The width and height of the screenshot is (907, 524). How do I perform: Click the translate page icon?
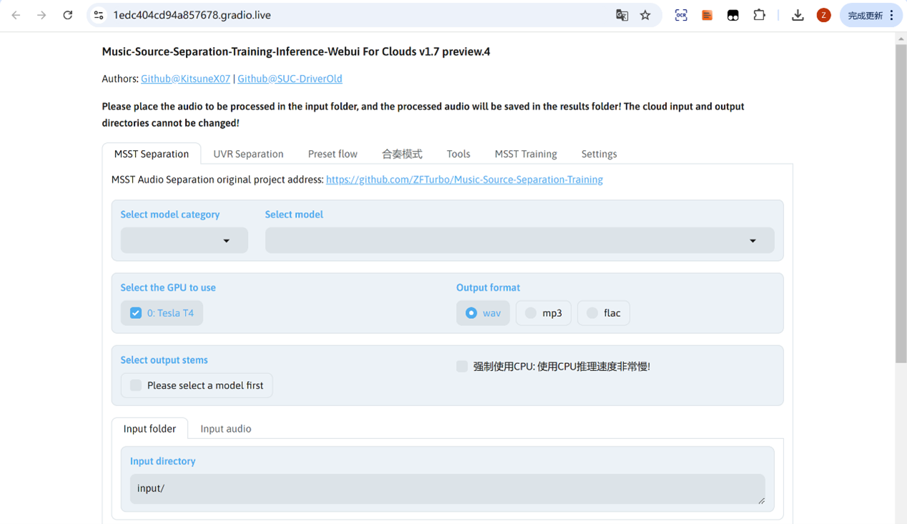point(622,15)
